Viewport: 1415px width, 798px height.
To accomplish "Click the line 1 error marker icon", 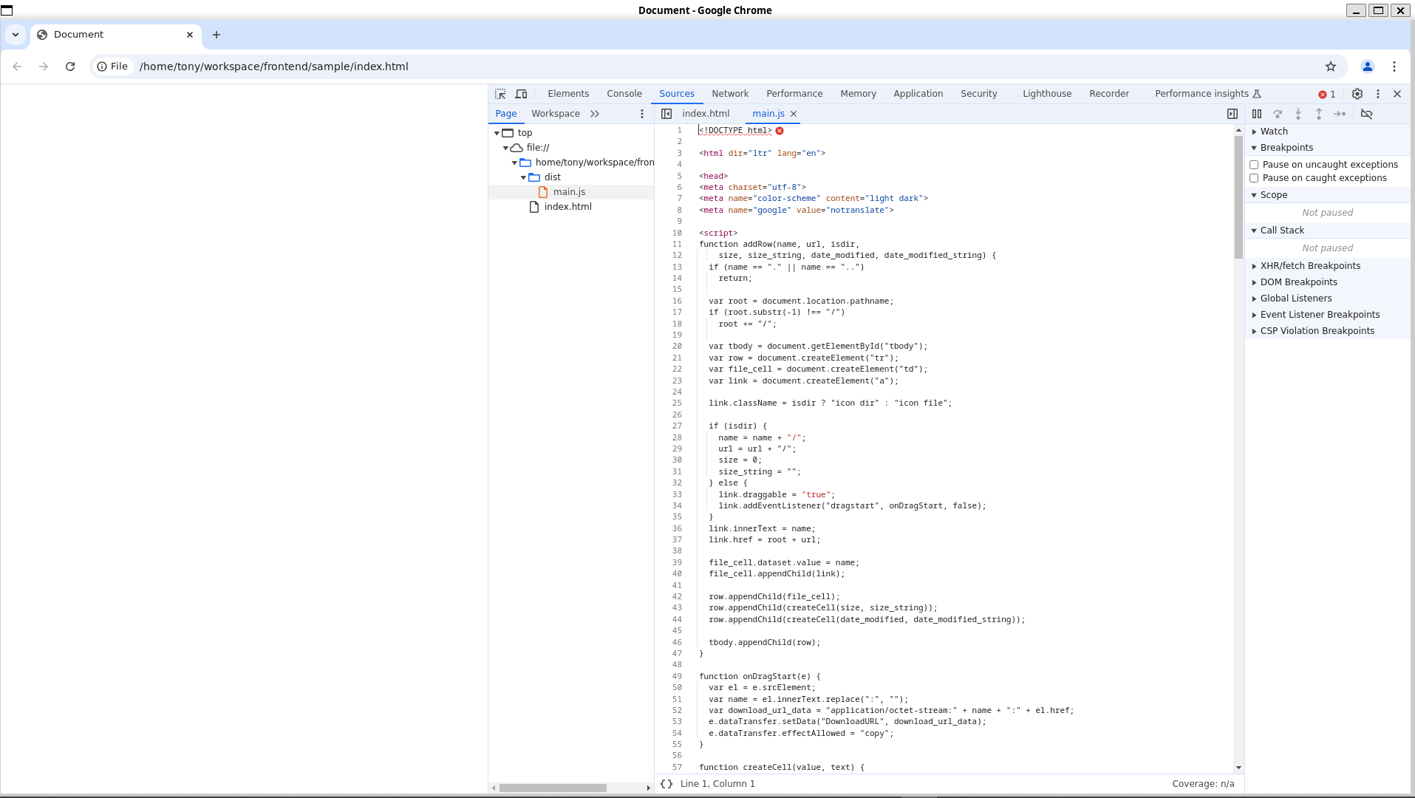I will tap(780, 131).
